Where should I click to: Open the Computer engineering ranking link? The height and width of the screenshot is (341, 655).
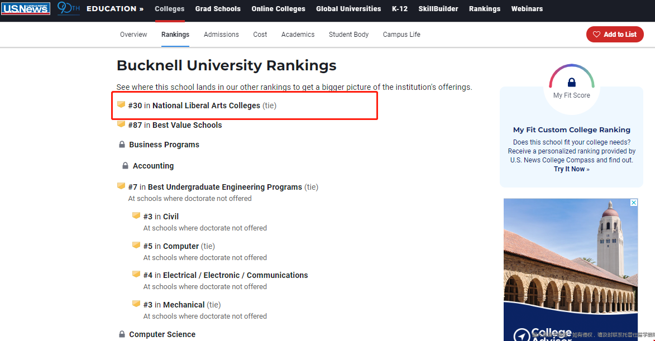point(181,246)
